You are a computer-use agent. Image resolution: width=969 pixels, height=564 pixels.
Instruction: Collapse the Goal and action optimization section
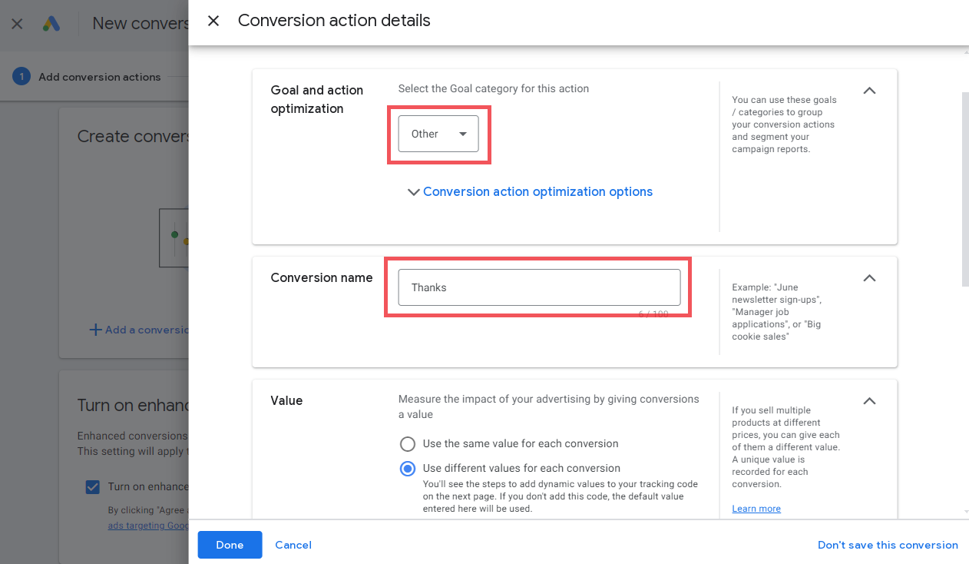click(869, 91)
